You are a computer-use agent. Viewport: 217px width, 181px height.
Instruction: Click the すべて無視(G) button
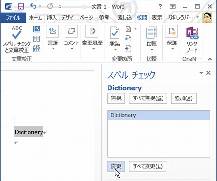(148, 98)
